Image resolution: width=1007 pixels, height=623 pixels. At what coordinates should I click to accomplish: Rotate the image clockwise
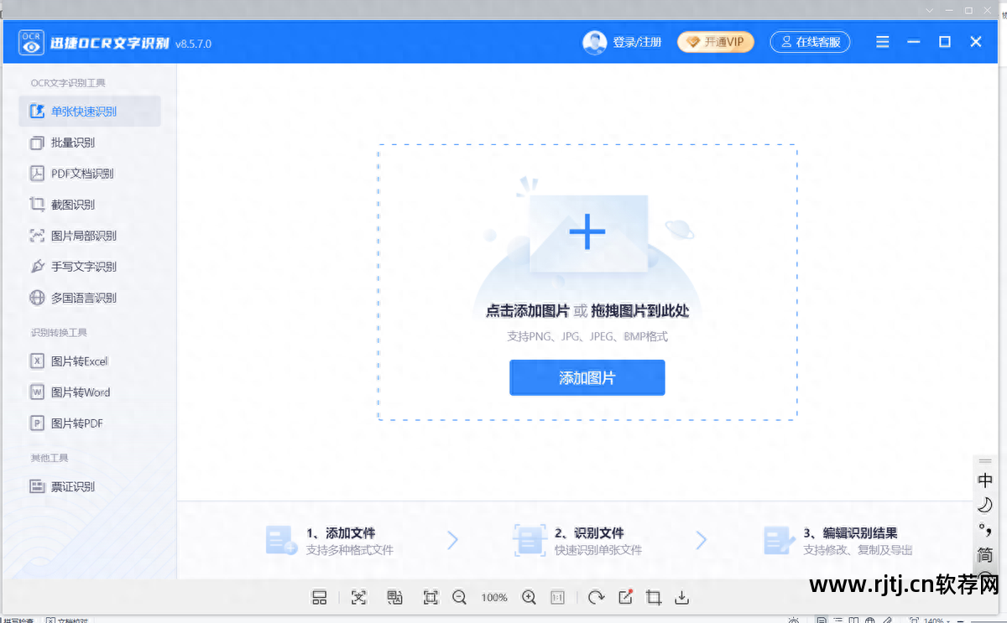click(x=597, y=597)
